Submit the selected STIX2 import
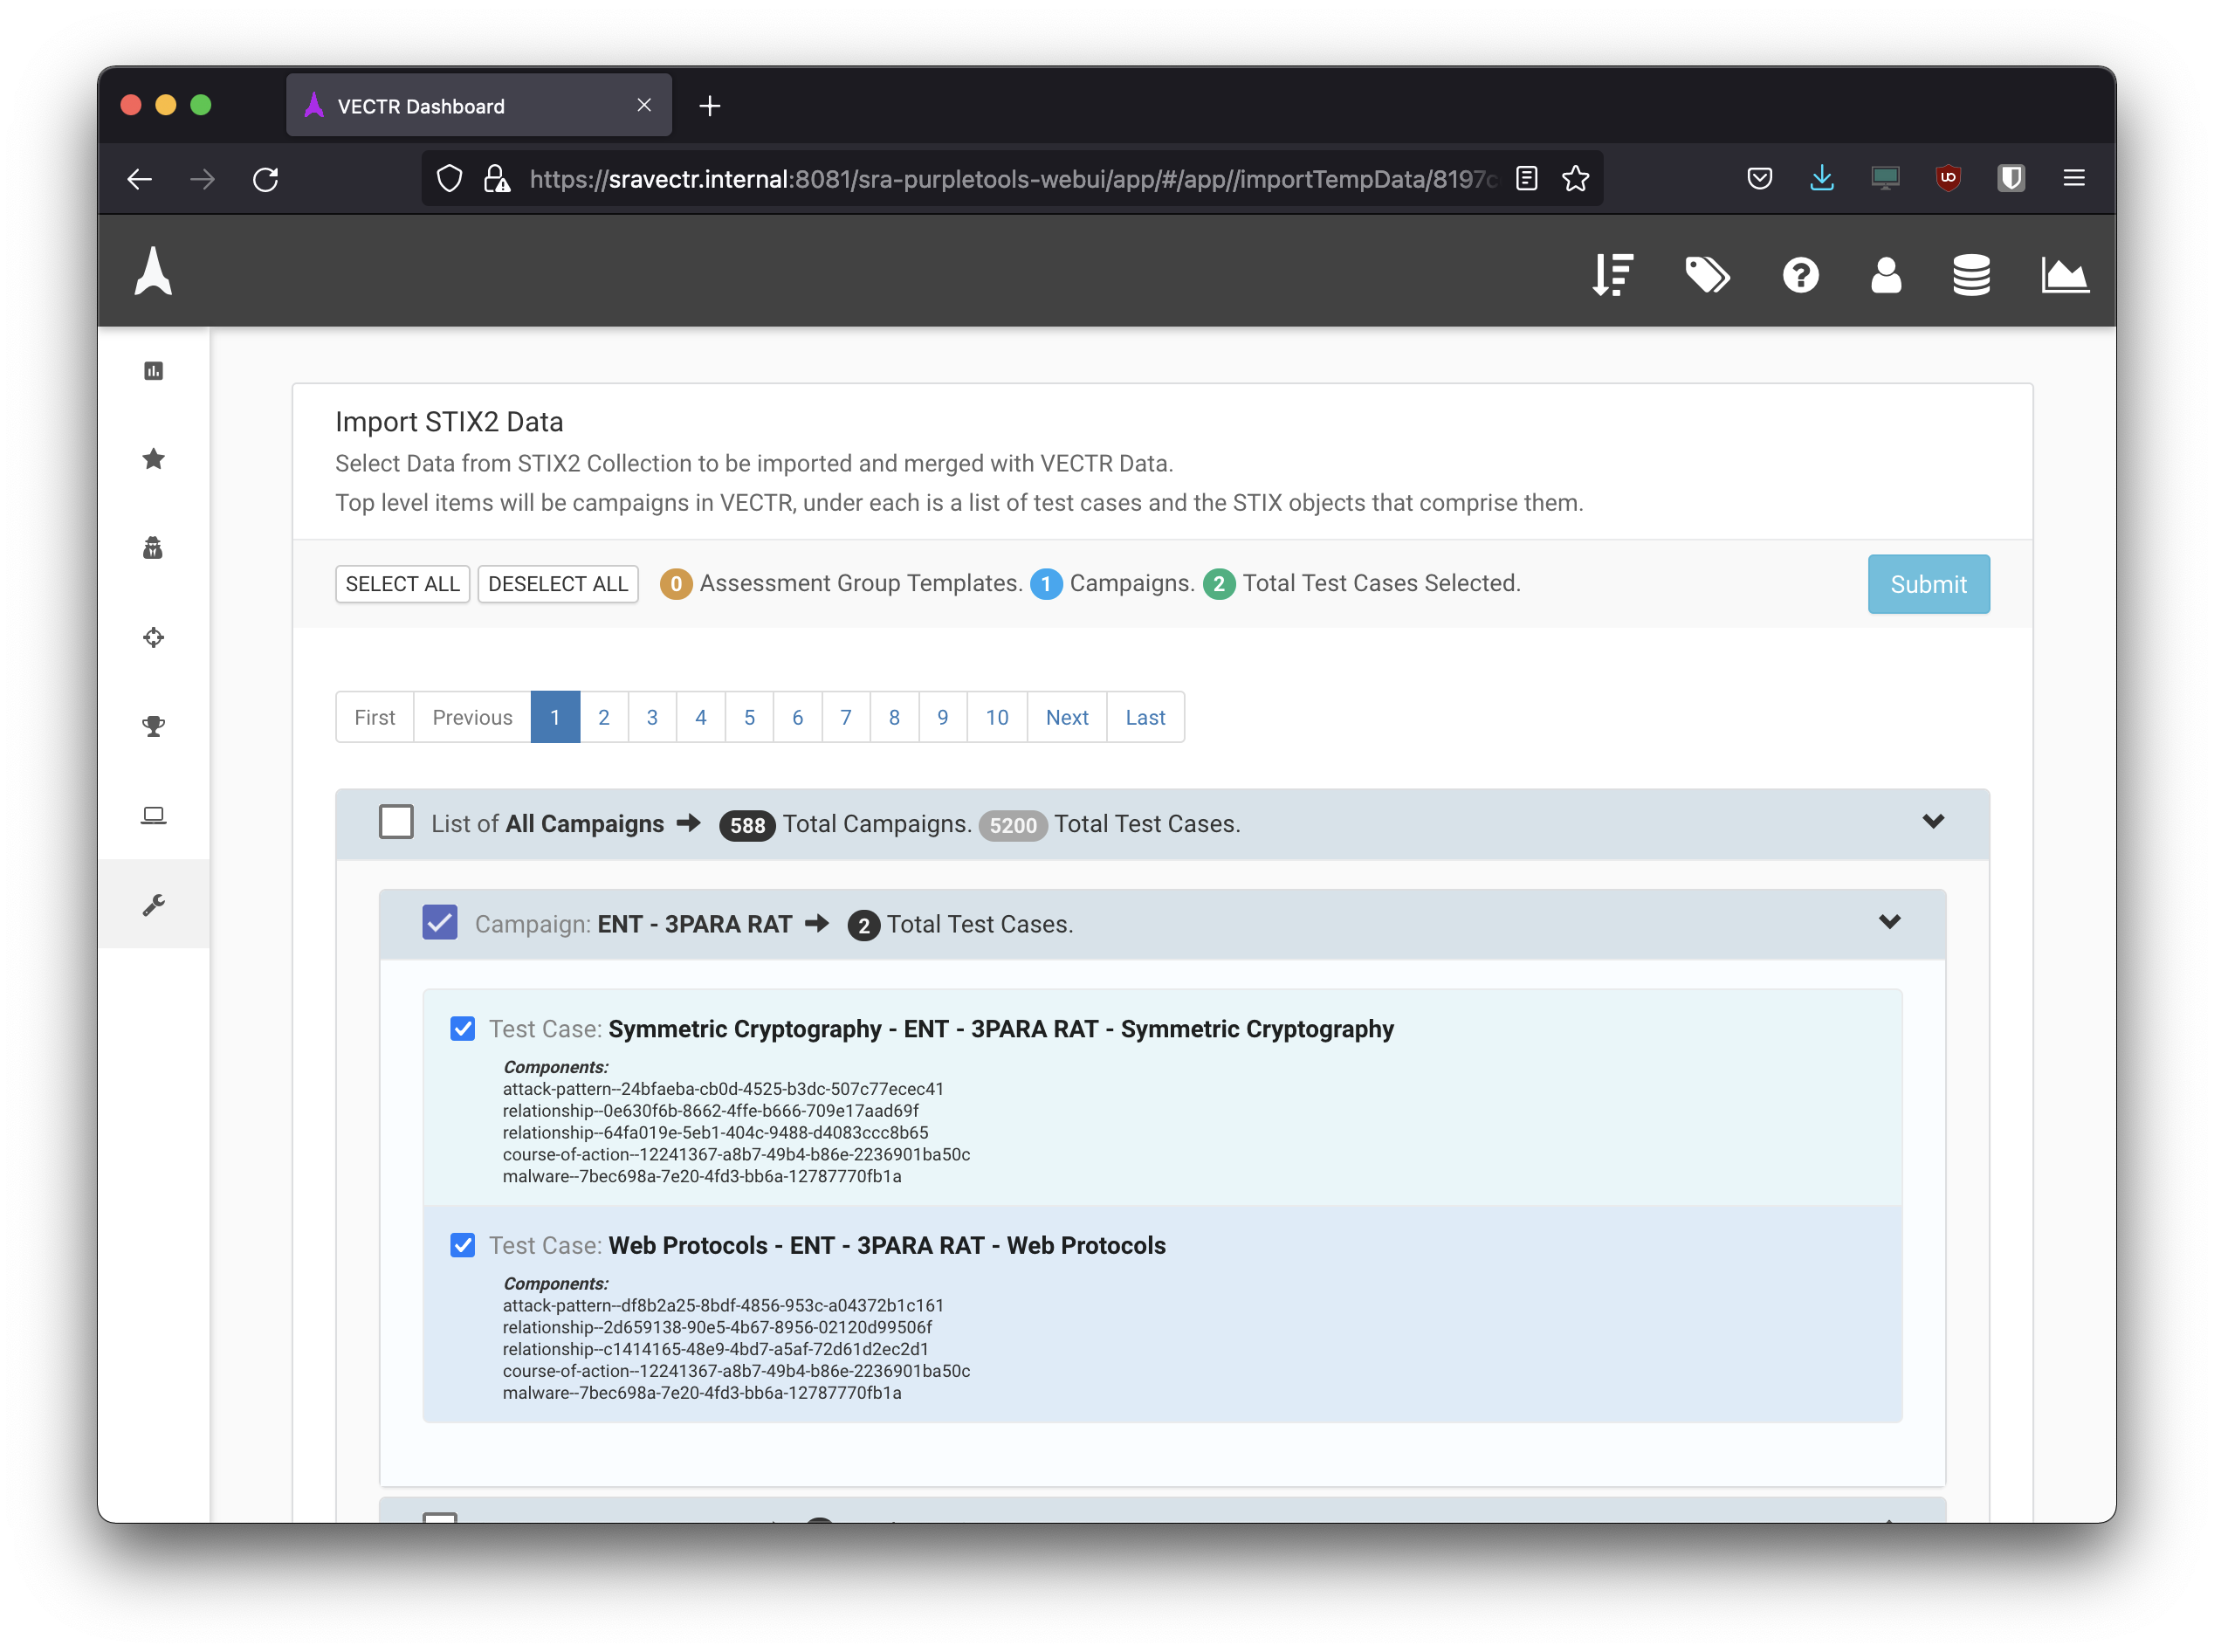Image resolution: width=2214 pixels, height=1652 pixels. click(1928, 584)
